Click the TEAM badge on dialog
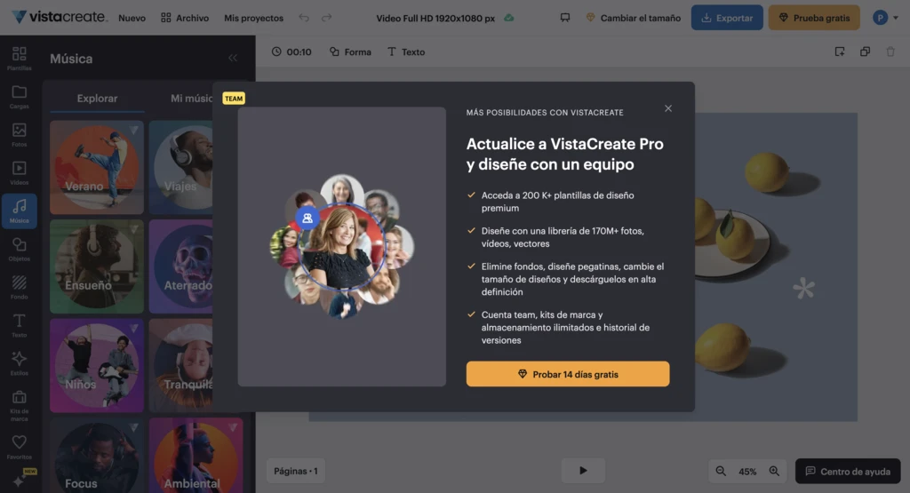Image resolution: width=910 pixels, height=493 pixels. 234,99
